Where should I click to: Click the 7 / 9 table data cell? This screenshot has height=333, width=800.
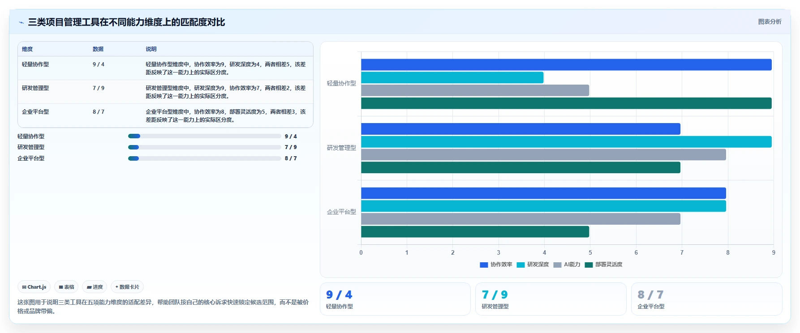click(99, 88)
